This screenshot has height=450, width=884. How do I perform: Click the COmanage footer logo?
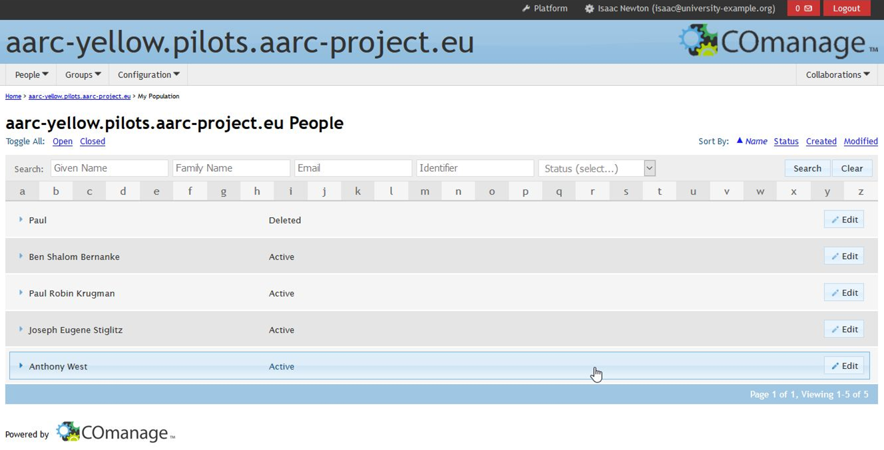pos(115,433)
